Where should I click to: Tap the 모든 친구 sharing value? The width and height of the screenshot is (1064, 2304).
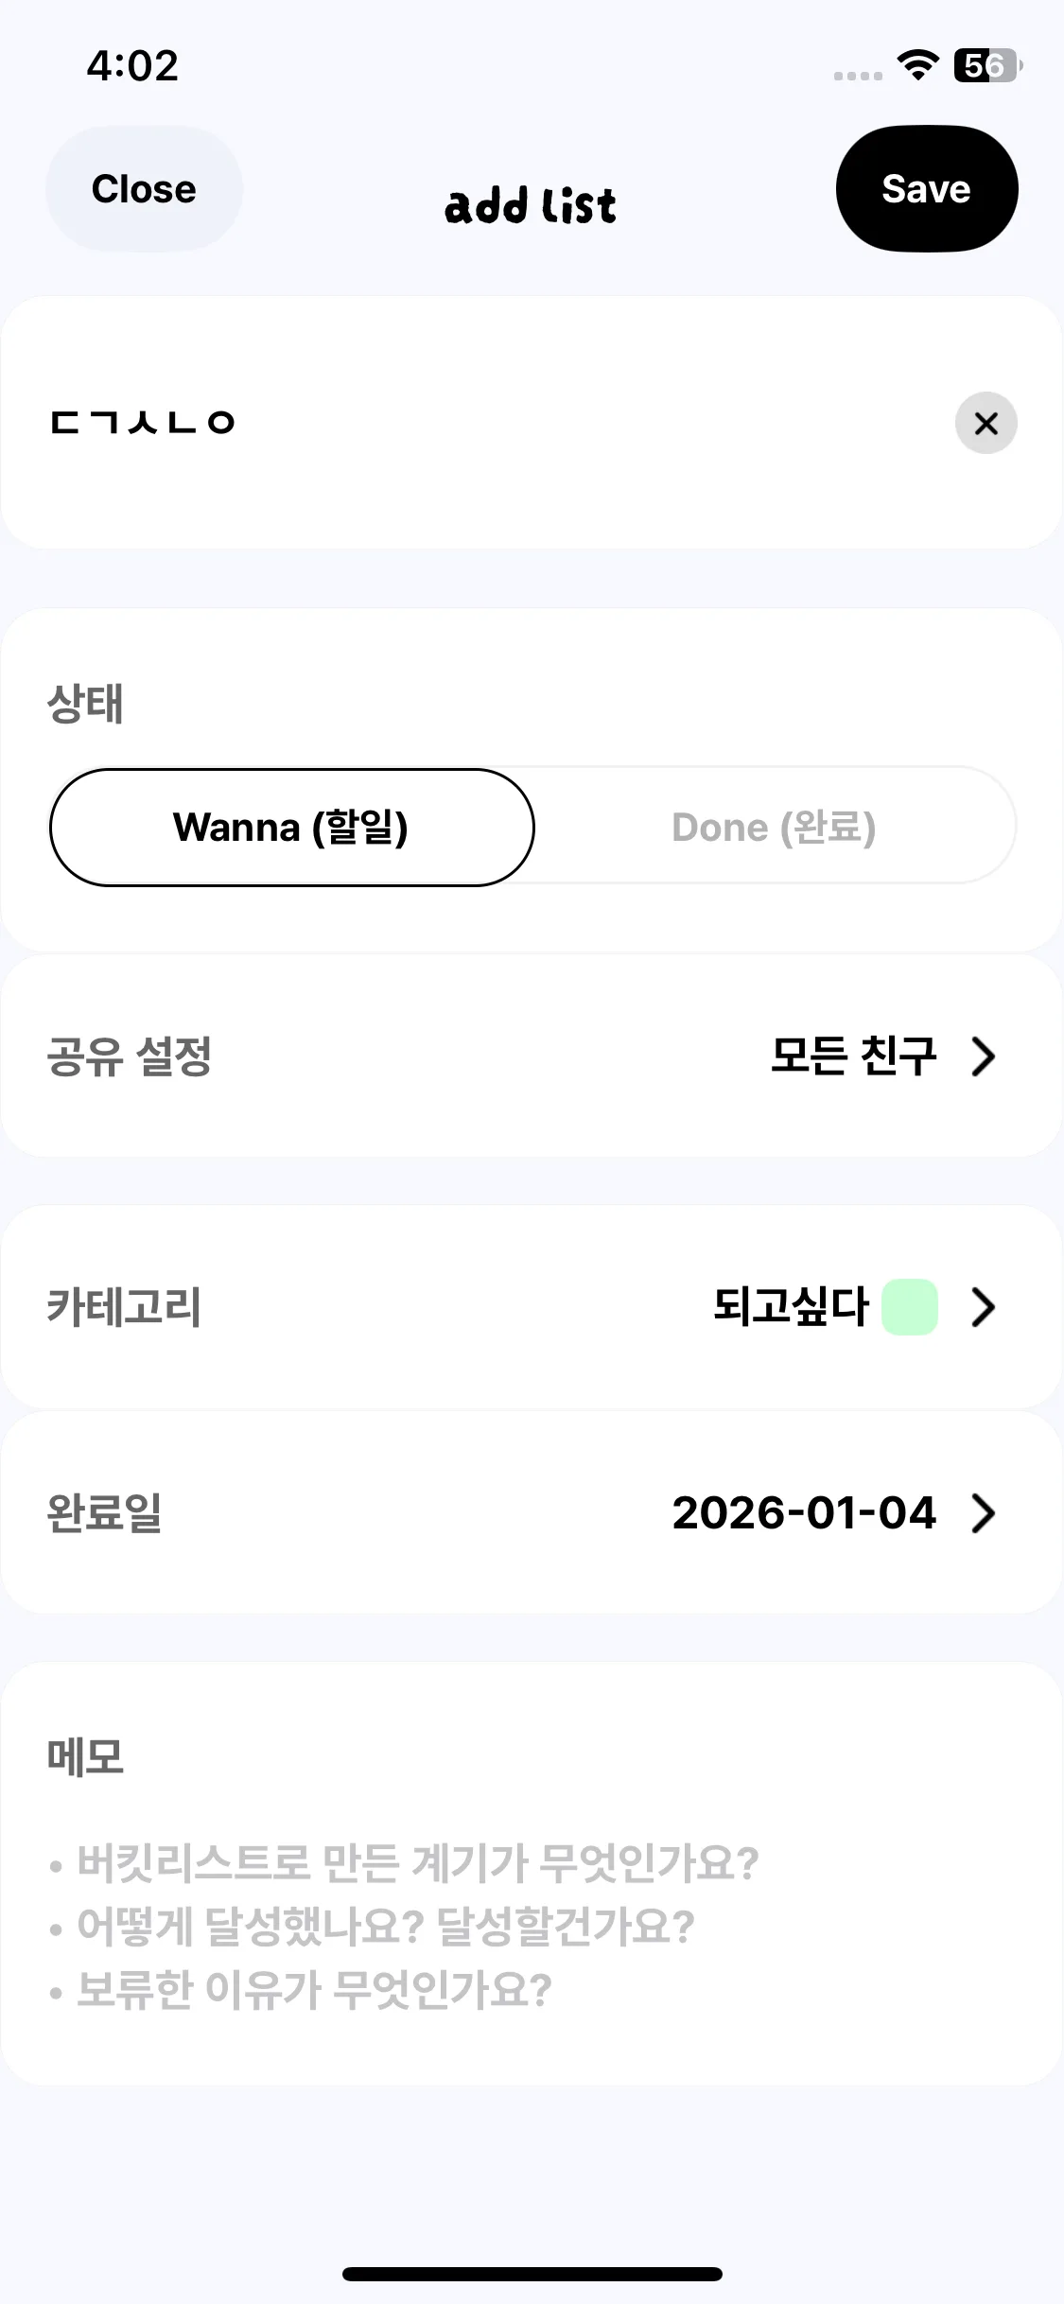(853, 1056)
